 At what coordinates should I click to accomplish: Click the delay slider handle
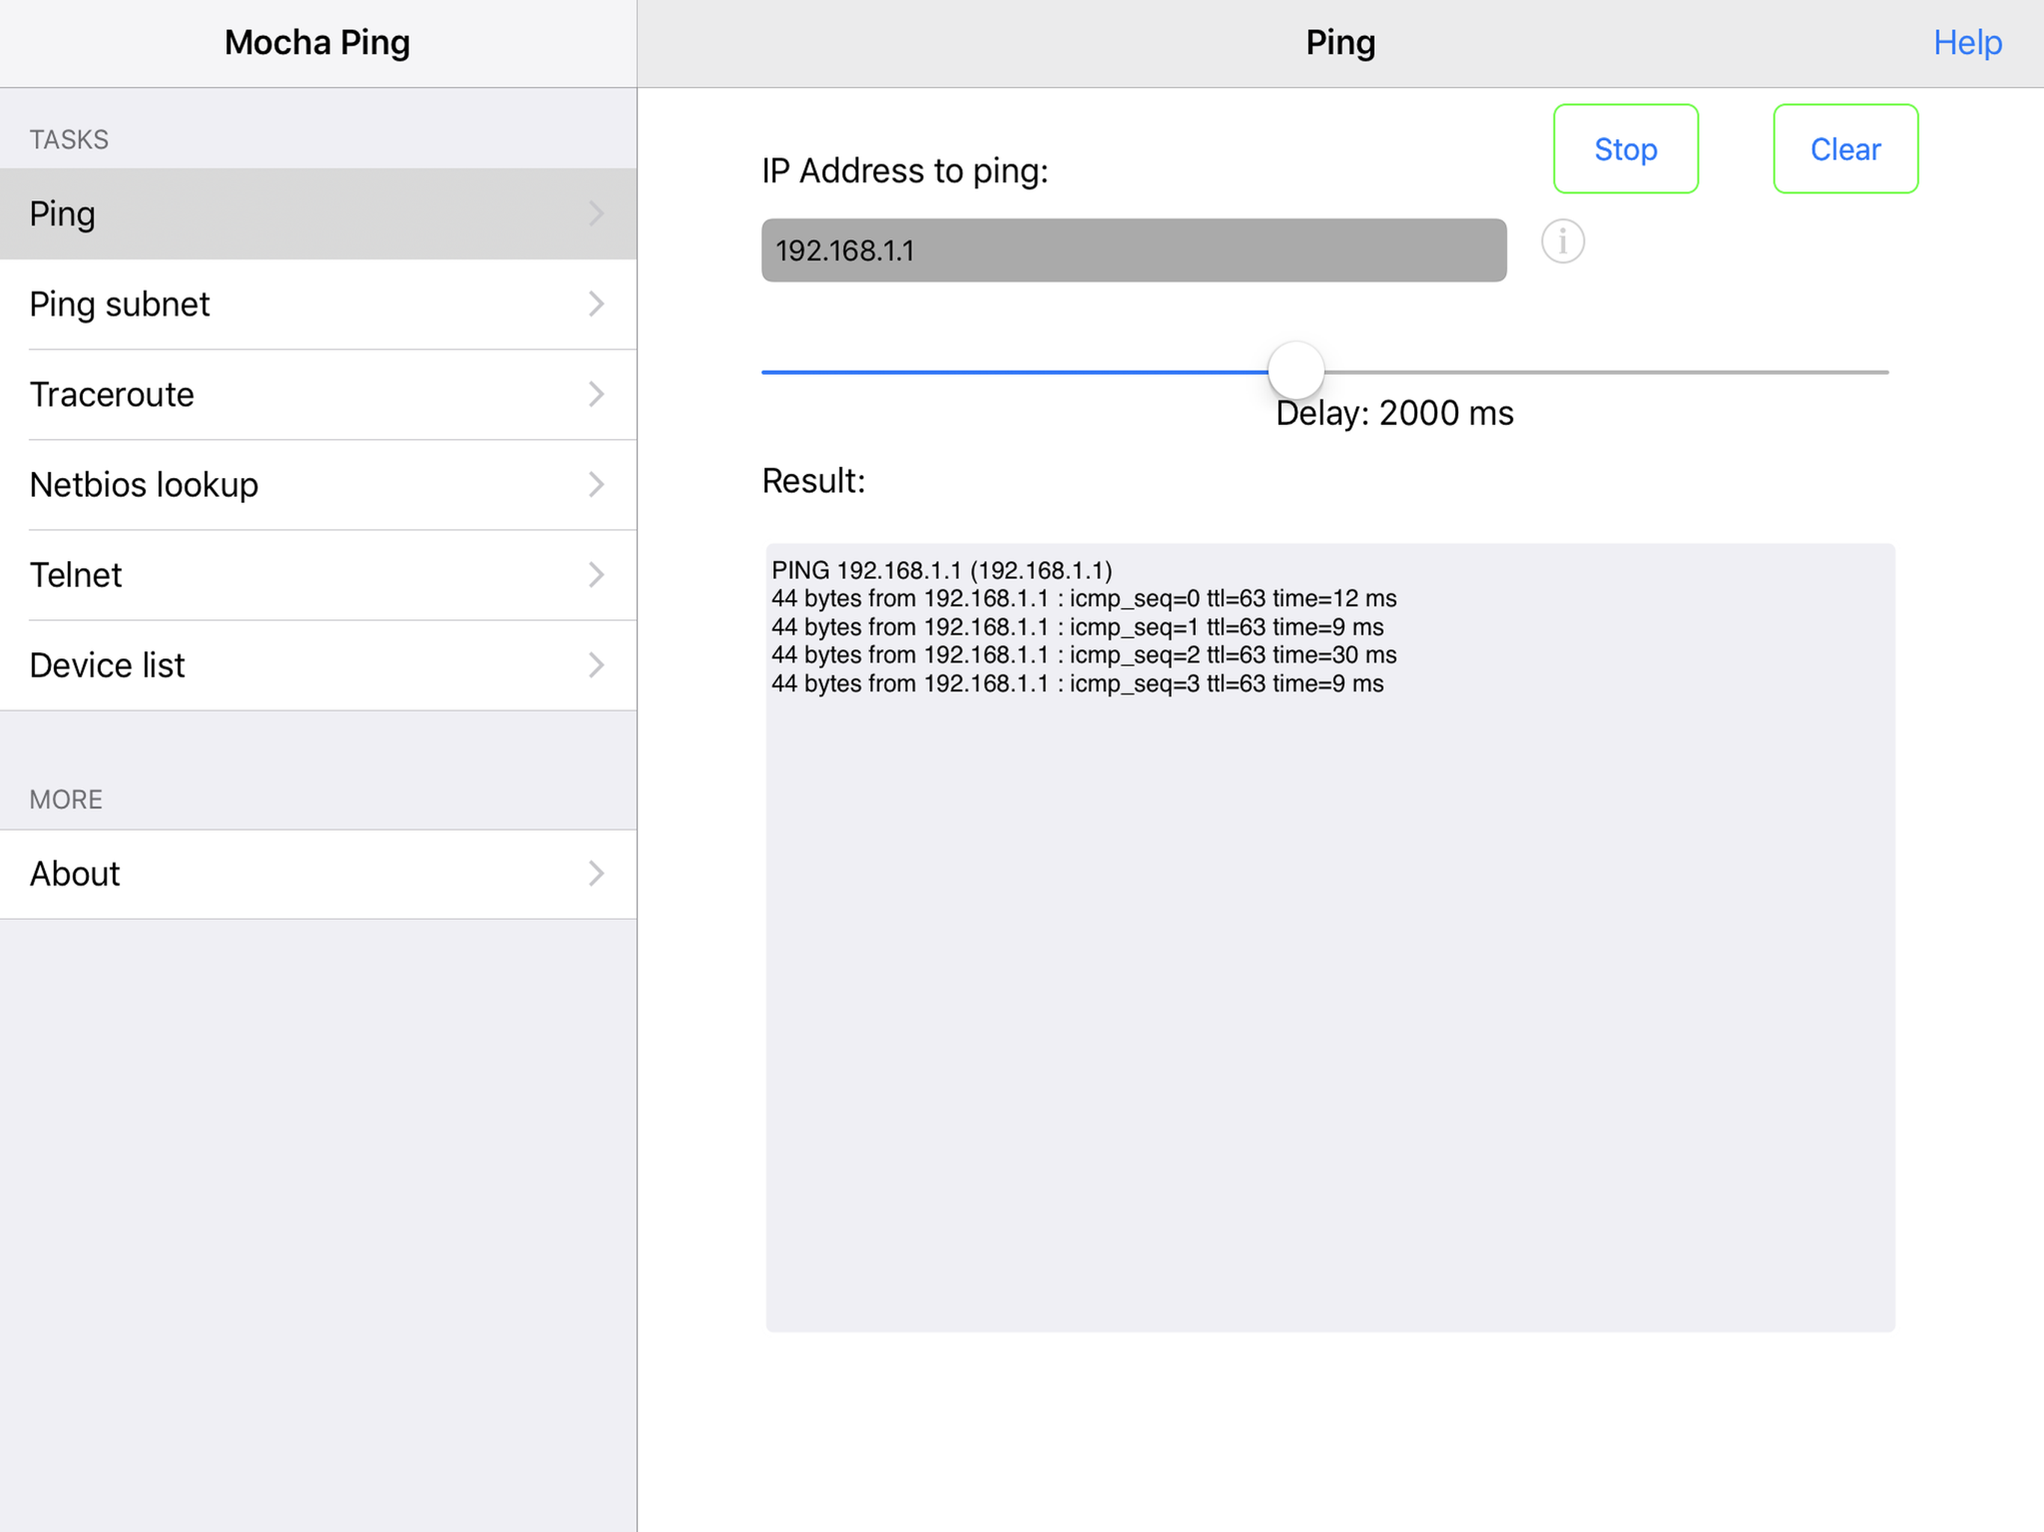click(x=1296, y=370)
